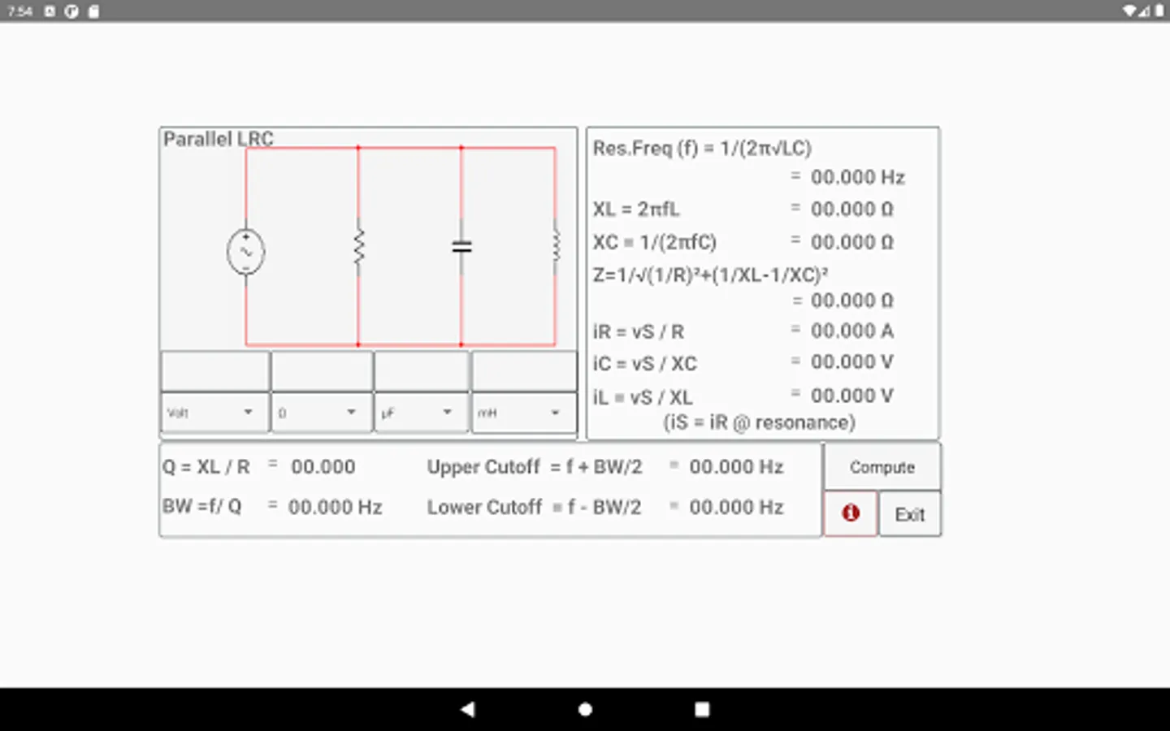Click the 'Res.Freq (f) = 1/(2π√LC)' formula

(702, 149)
